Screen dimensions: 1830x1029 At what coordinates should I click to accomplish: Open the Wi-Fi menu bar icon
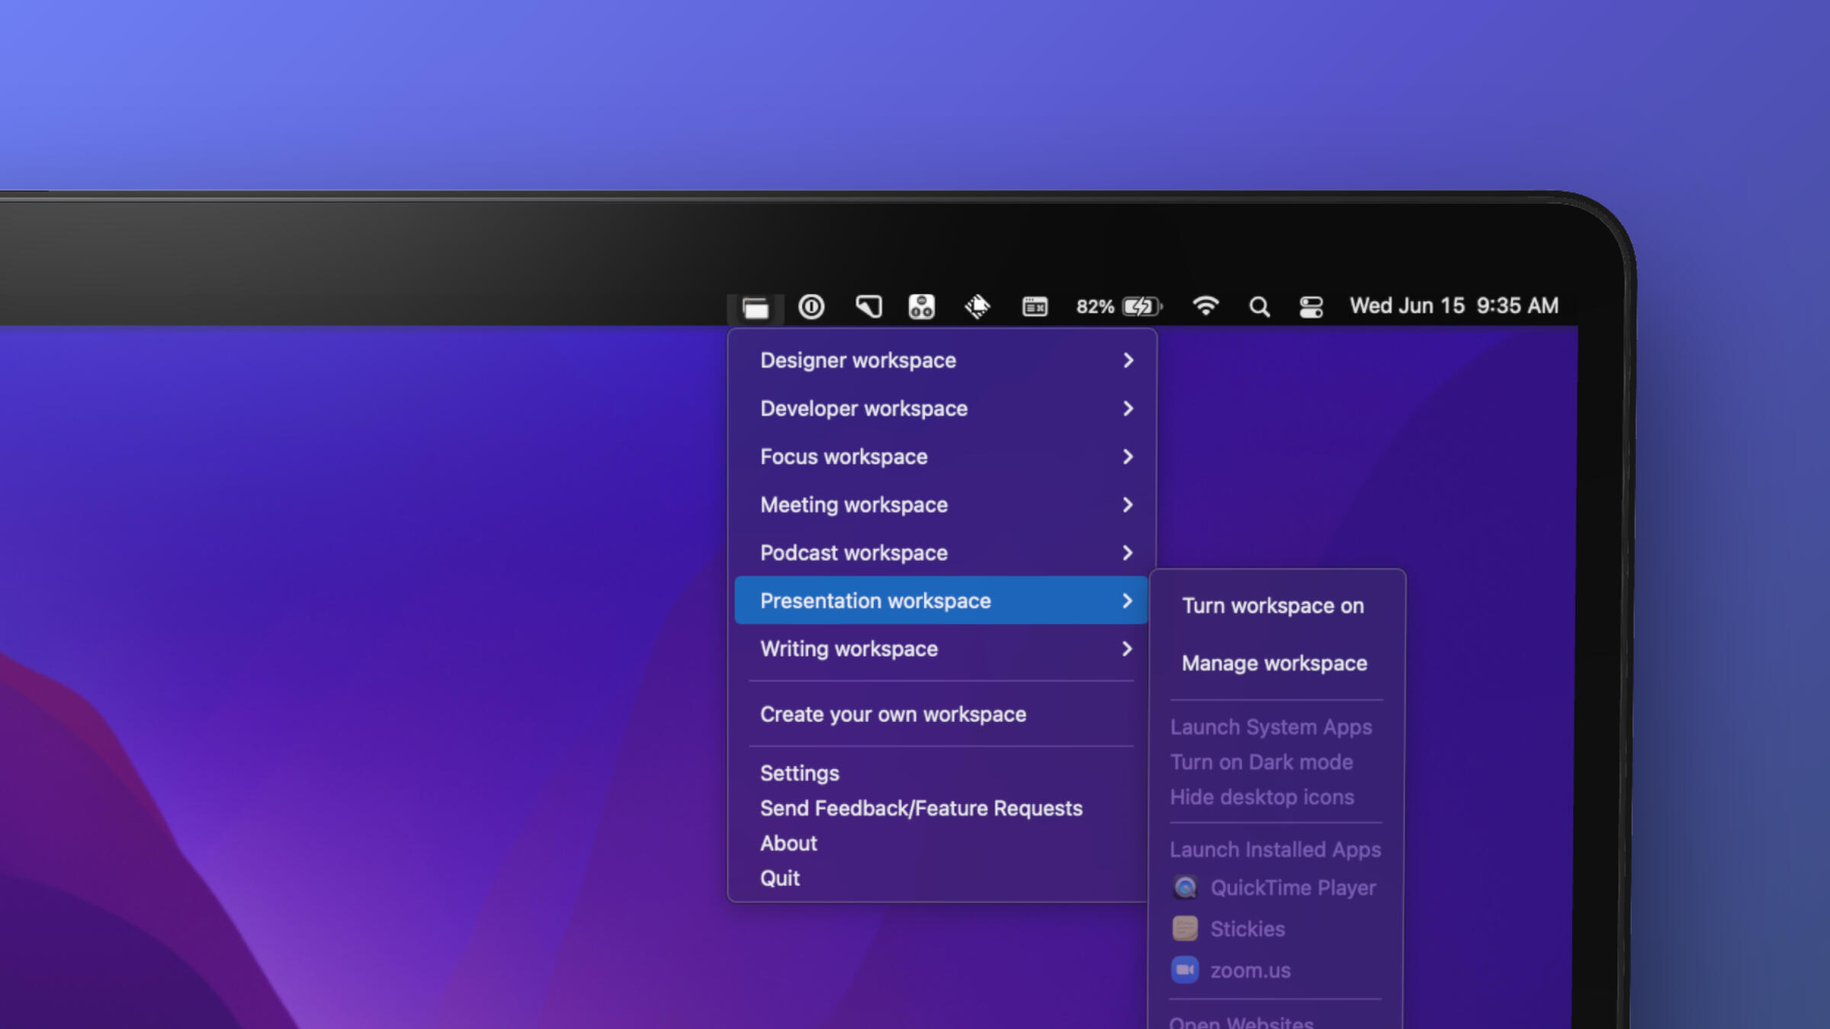[x=1205, y=306]
